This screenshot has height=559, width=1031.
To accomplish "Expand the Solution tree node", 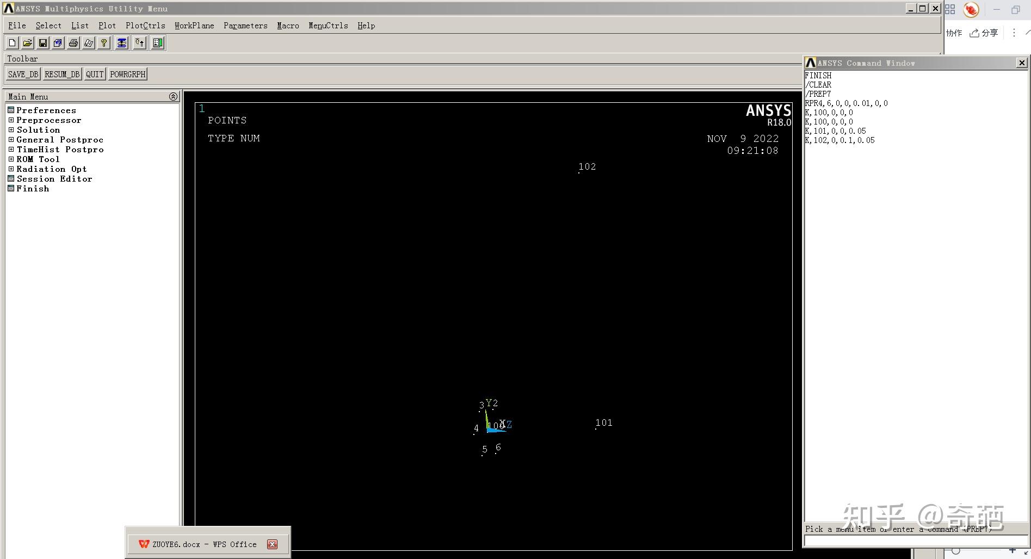I will pos(11,130).
